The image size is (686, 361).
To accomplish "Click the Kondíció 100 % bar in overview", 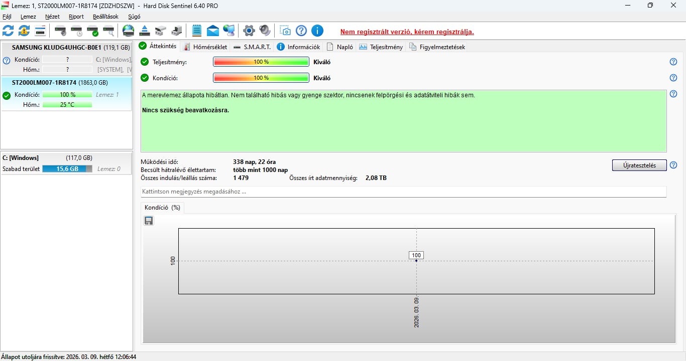I will pyautogui.click(x=261, y=78).
